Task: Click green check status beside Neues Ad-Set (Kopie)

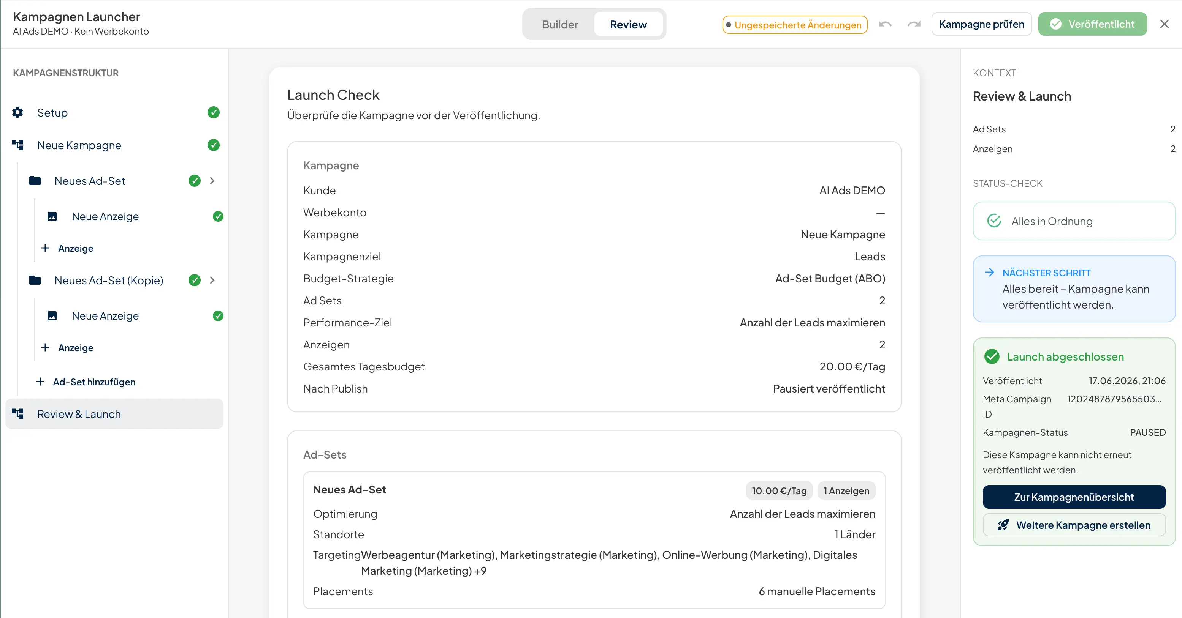Action: 195,280
